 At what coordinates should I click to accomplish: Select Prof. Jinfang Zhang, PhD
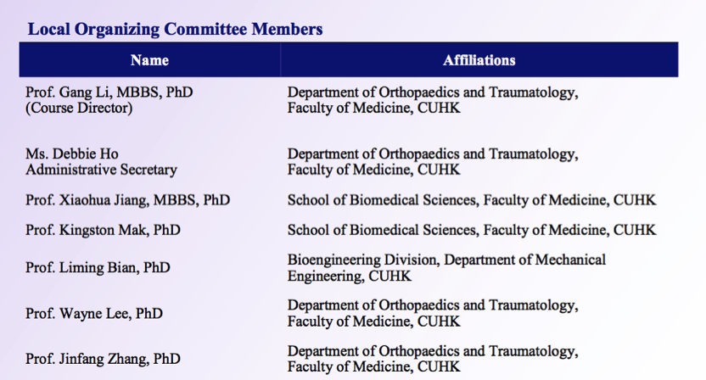[103, 359]
